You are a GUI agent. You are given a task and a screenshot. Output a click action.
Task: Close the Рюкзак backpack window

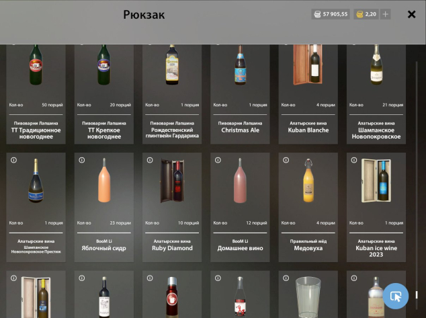[x=412, y=14]
